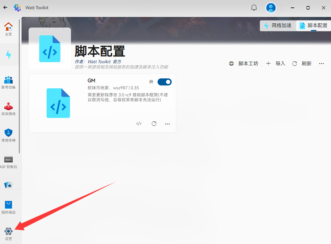Click the GM script title text
The image size is (331, 244).
[91, 81]
